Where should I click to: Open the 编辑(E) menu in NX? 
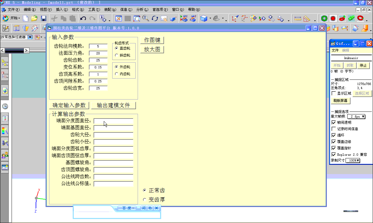click(x=30, y=10)
